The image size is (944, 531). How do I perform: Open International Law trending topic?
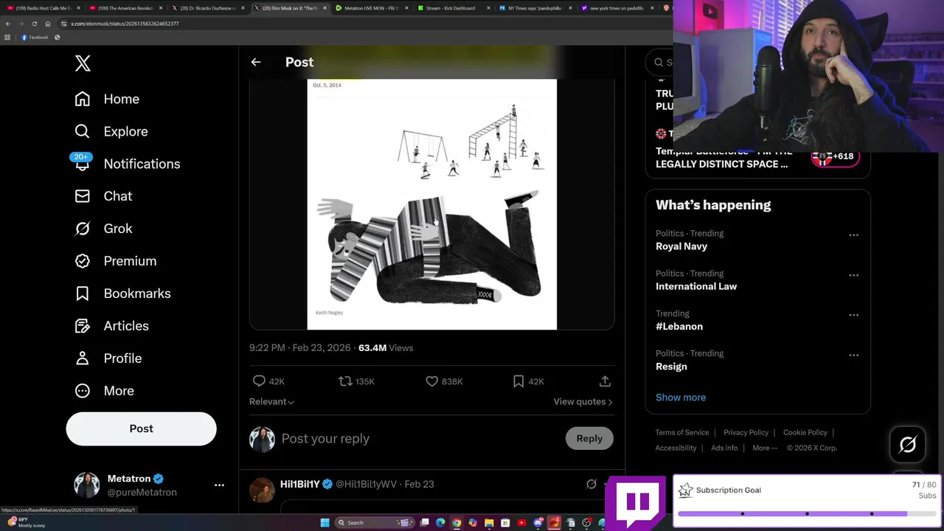[696, 286]
